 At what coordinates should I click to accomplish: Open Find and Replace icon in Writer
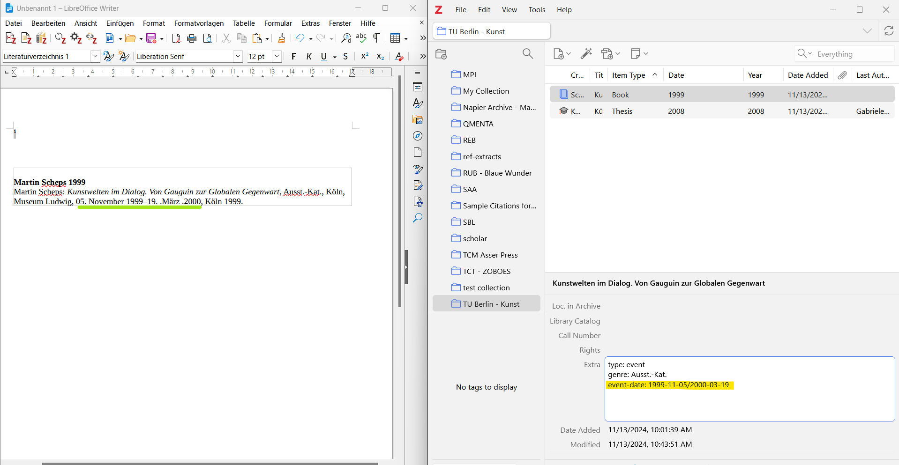pos(346,38)
